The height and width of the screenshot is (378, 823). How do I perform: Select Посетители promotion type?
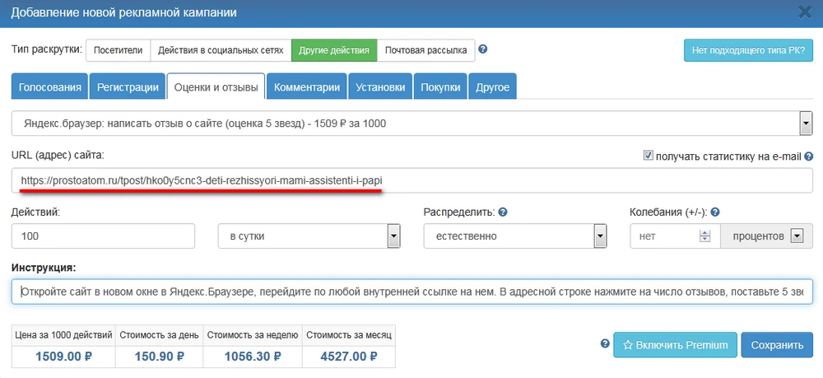pos(117,50)
